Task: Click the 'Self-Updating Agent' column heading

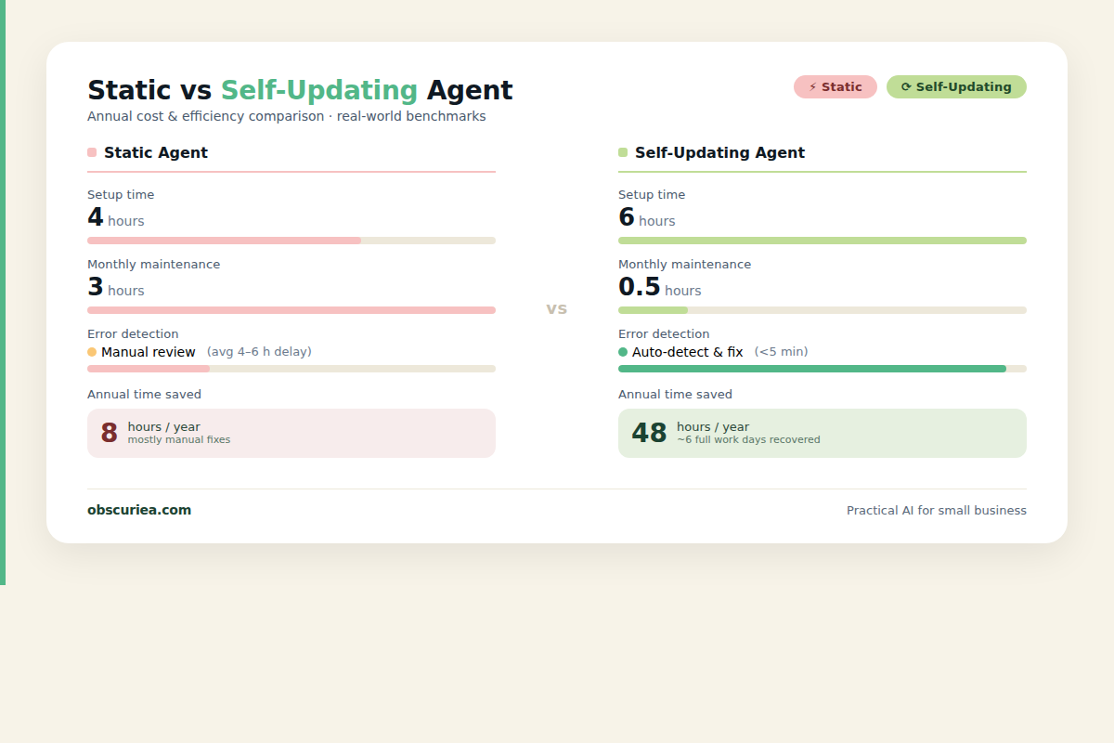Action: coord(720,152)
